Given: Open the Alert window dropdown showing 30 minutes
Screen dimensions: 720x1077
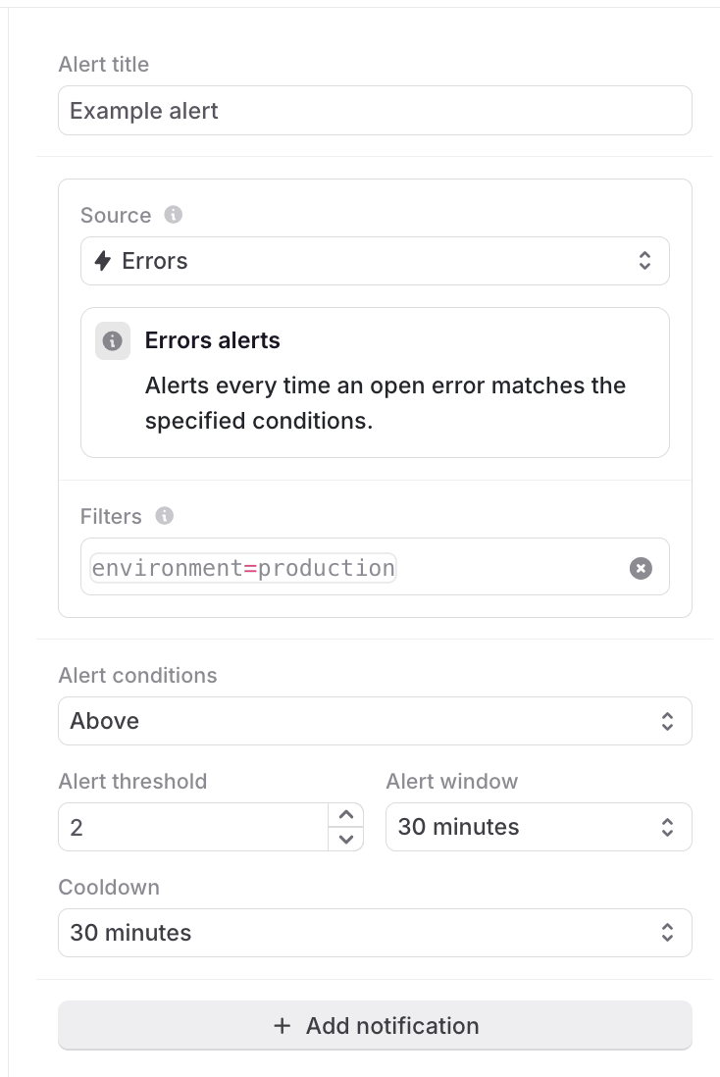Looking at the screenshot, I should pos(539,827).
